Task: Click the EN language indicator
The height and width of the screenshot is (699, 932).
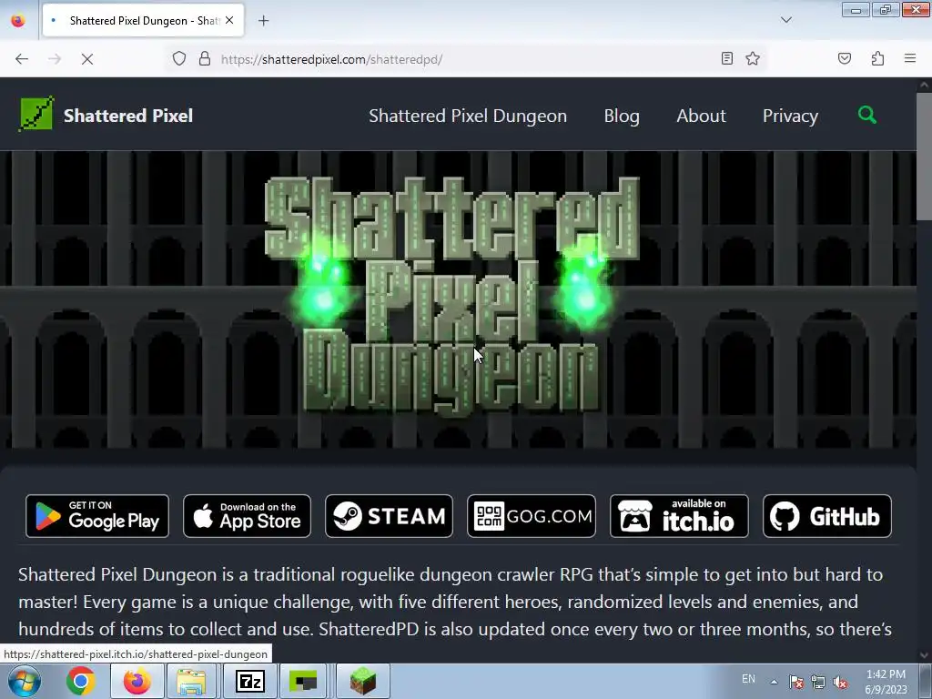Action: [748, 679]
